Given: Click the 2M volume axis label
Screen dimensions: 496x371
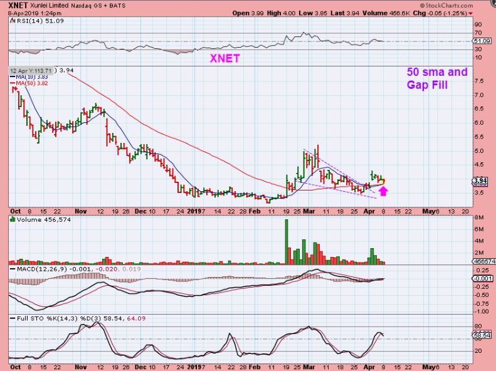Looking at the screenshot, I should (x=479, y=253).
